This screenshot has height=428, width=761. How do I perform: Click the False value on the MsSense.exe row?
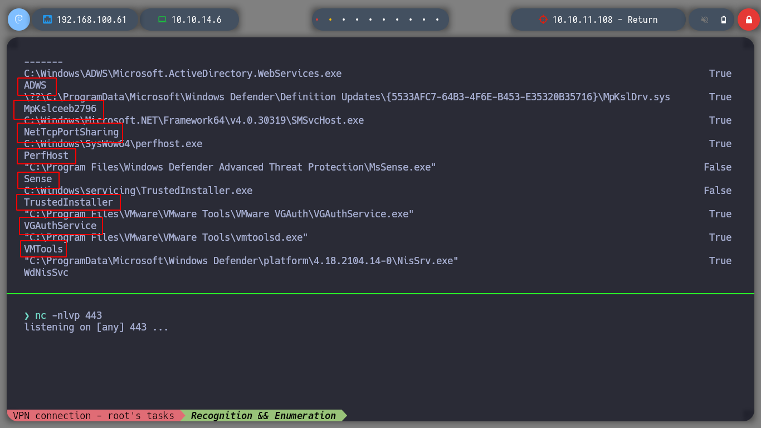pos(718,167)
